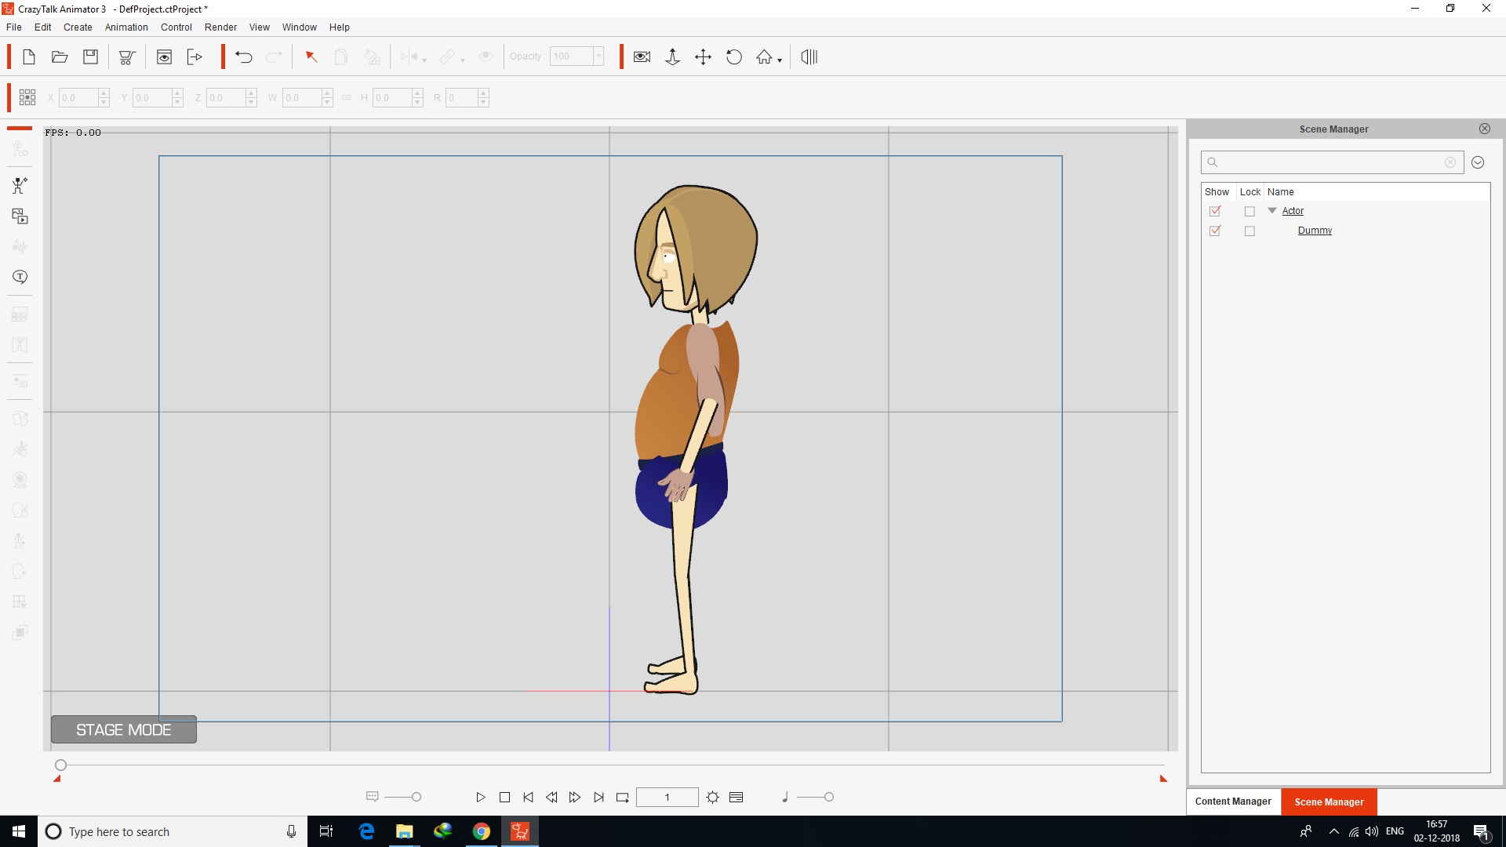Open the File menu
The width and height of the screenshot is (1506, 847).
pyautogui.click(x=14, y=27)
